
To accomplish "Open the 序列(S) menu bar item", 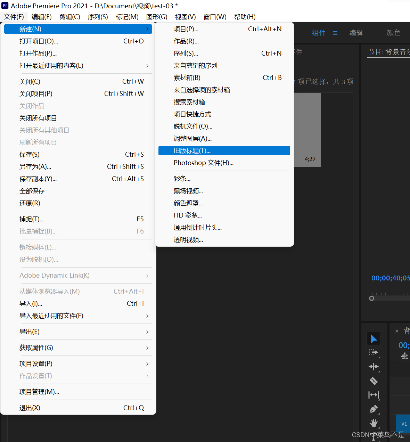I will 98,17.
